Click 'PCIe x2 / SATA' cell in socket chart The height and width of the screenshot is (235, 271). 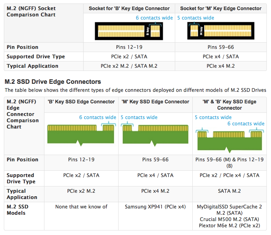(x=129, y=57)
